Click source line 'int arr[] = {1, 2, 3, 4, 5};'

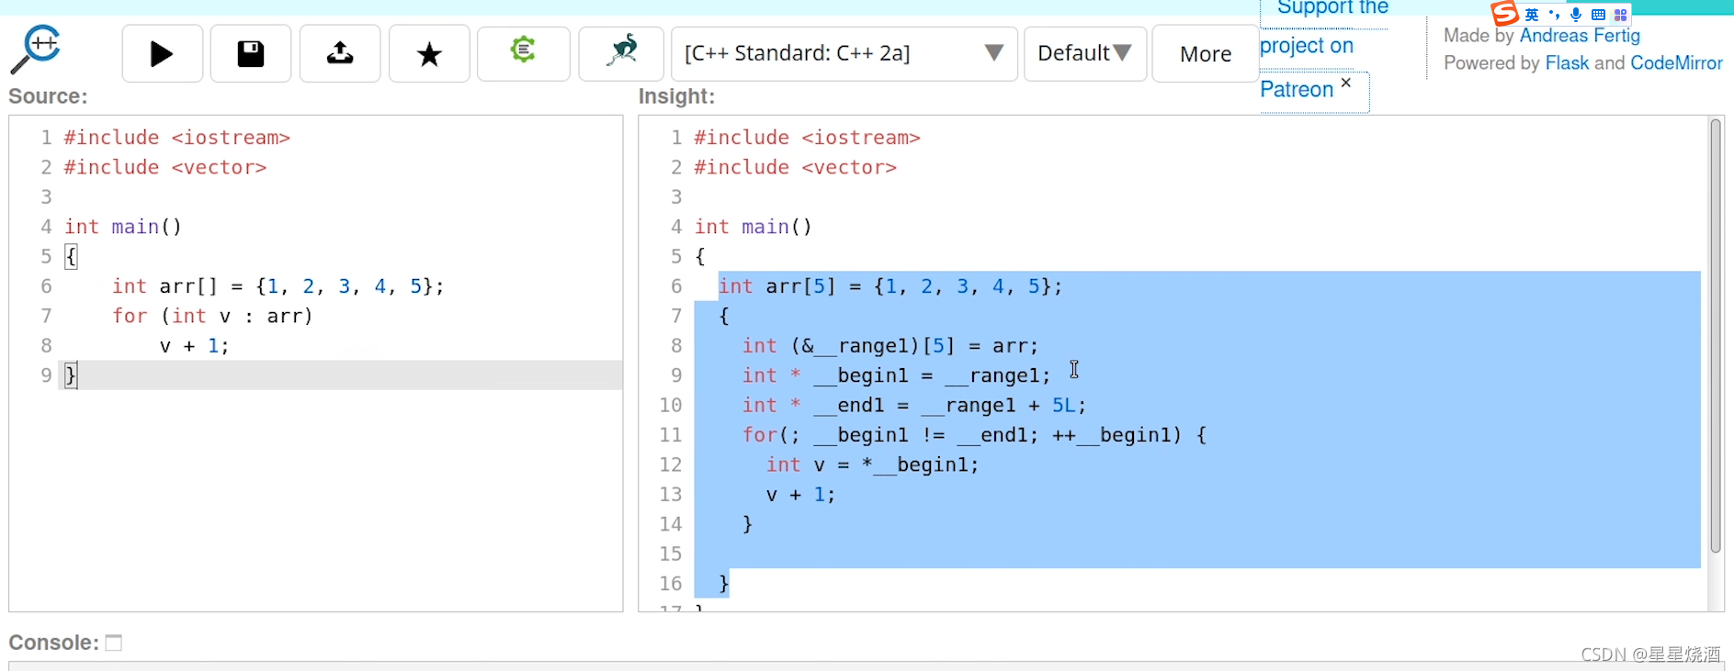click(x=278, y=286)
